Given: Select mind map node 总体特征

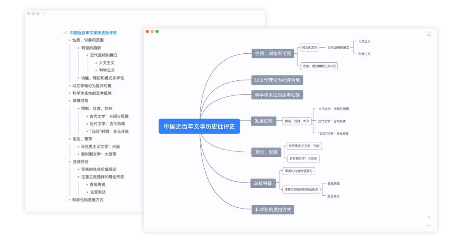Looking at the screenshot, I should click(263, 183).
